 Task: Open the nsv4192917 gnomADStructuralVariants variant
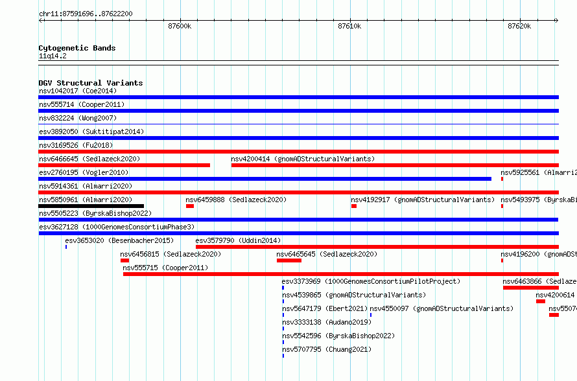(x=354, y=206)
